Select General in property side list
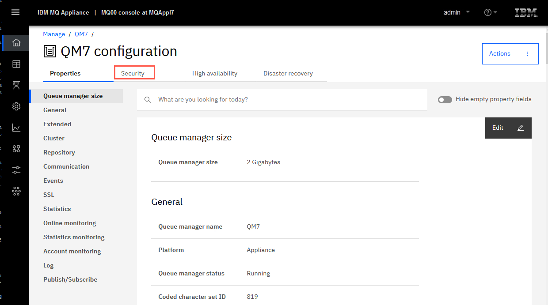 point(55,110)
